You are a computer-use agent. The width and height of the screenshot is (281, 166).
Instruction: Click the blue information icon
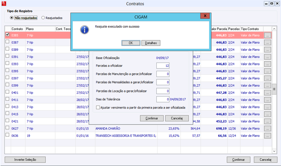coord(84,30)
